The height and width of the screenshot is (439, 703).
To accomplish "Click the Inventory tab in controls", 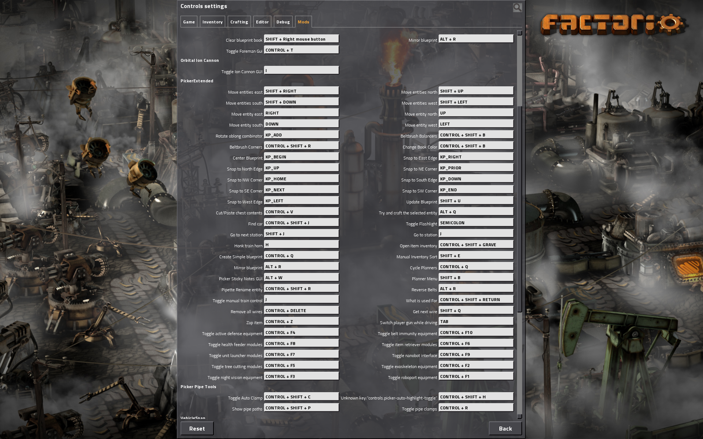I will coord(212,22).
